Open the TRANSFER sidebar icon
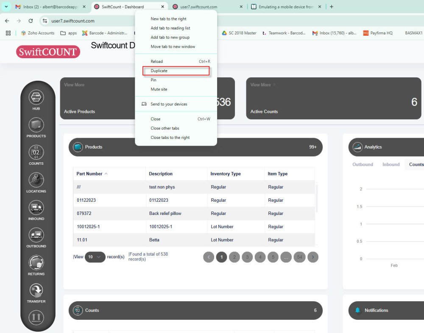424x333 pixels. click(x=36, y=290)
